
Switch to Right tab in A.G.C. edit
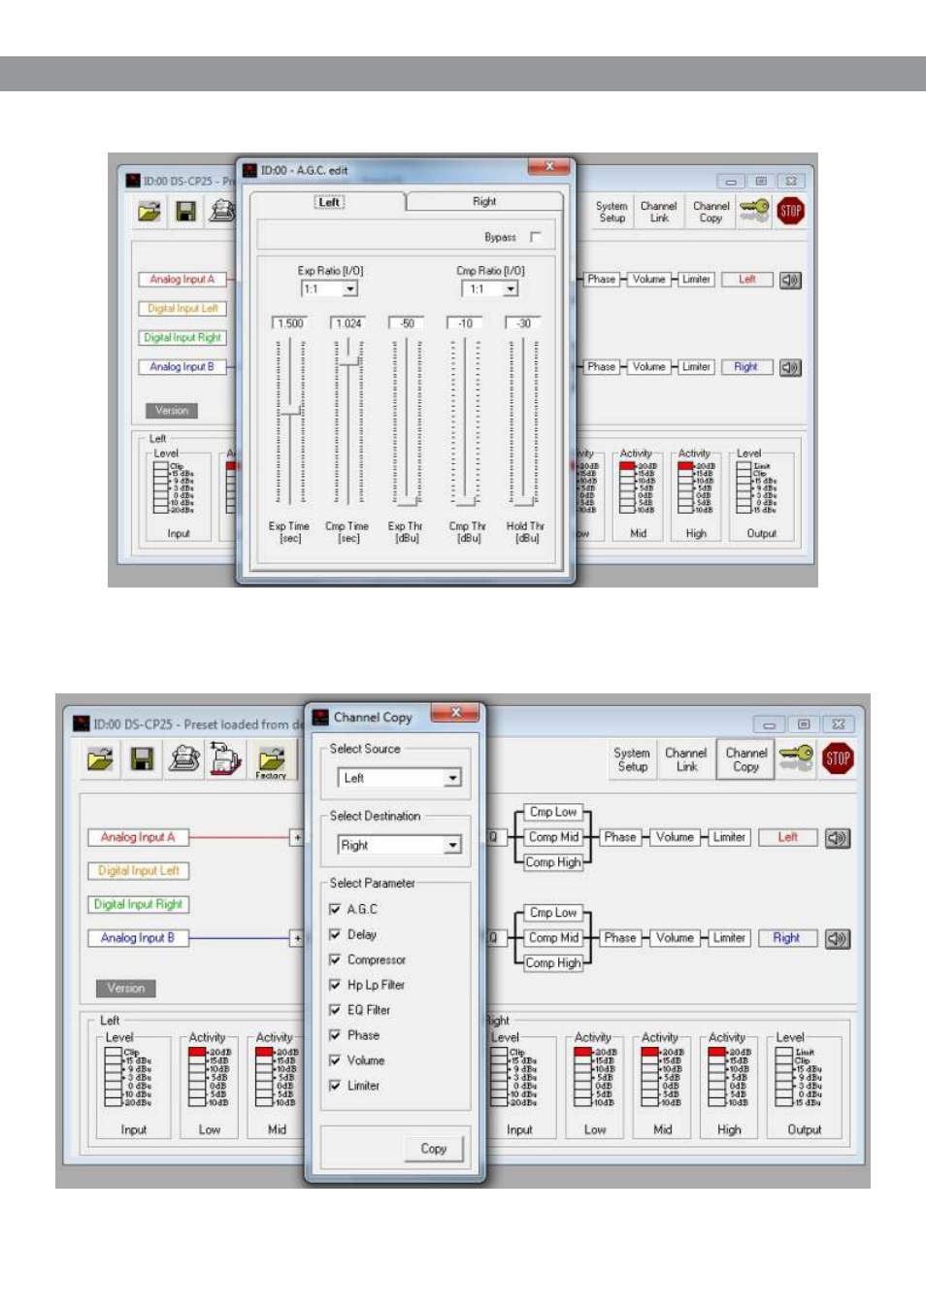[x=484, y=202]
